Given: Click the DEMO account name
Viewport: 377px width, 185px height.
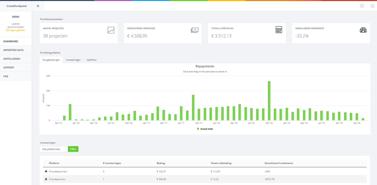Looking at the screenshot, I should (16, 17).
